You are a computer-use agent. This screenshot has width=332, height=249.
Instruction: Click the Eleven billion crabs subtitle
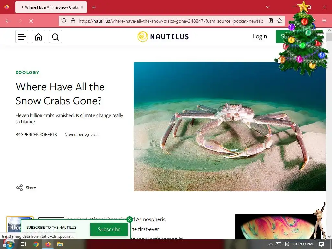(x=69, y=118)
